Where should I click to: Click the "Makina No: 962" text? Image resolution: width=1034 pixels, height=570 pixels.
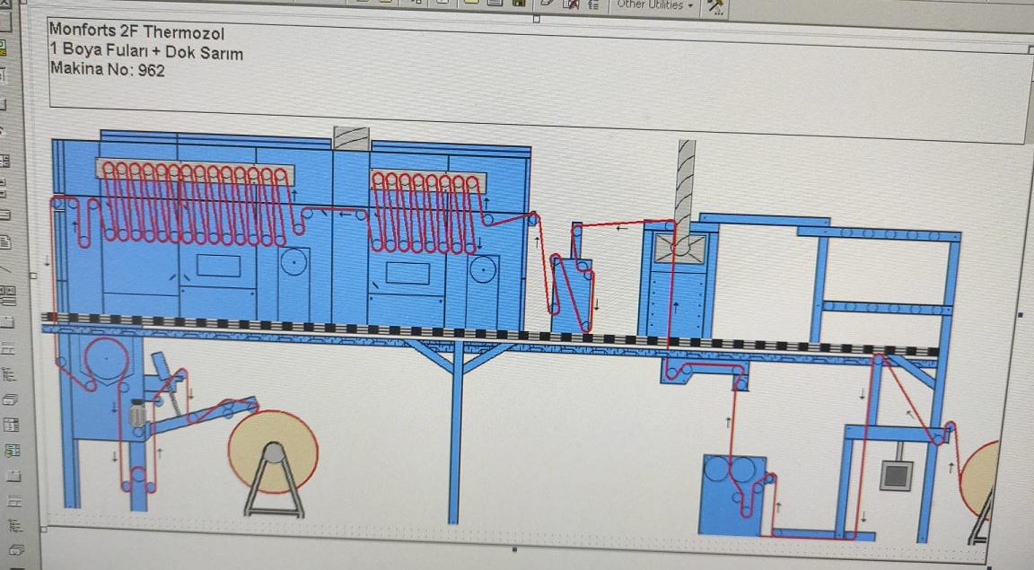tap(108, 68)
